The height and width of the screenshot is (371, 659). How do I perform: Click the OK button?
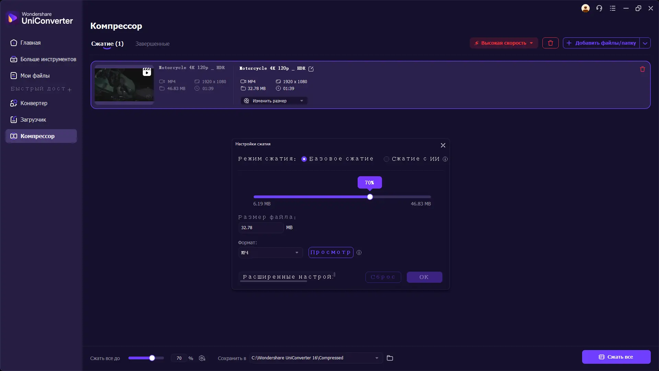[424, 277]
